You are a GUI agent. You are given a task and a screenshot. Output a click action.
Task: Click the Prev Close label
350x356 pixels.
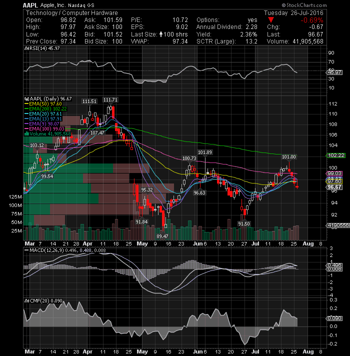coord(42,41)
